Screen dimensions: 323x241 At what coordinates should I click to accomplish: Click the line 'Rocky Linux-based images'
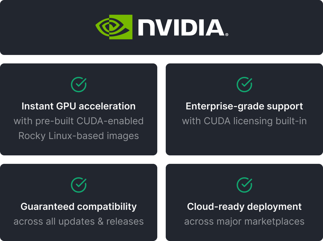(x=79, y=136)
